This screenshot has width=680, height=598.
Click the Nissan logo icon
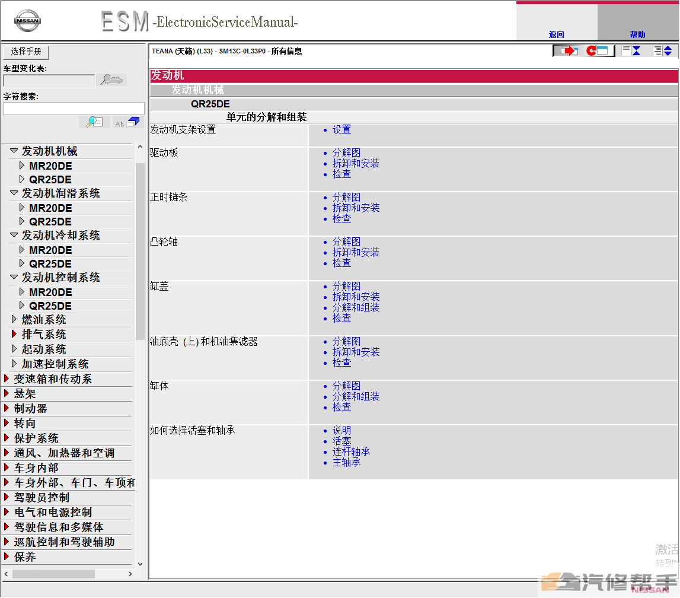point(27,20)
